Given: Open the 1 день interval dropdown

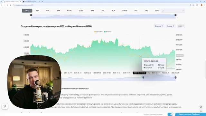Looking at the screenshot, I should tap(170, 26).
